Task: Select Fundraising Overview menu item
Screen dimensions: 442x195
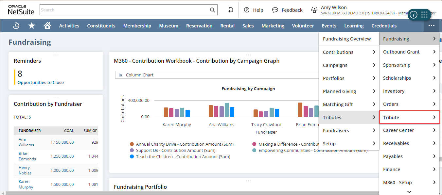Action: tap(347, 39)
